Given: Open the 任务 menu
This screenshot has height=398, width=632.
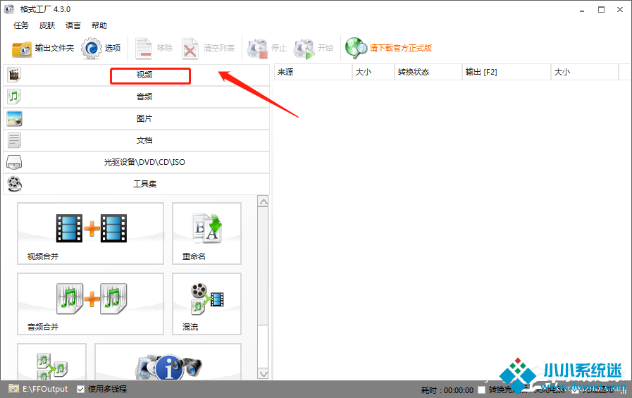Looking at the screenshot, I should [21, 25].
